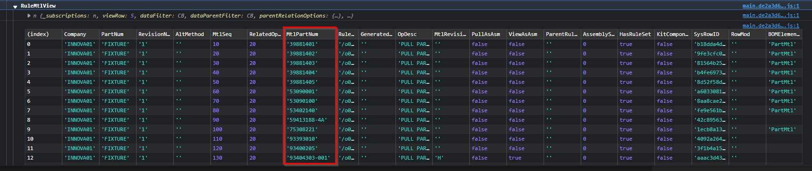812x171 pixels.
Task: Sort by OpDesc column header
Action: [x=415, y=34]
